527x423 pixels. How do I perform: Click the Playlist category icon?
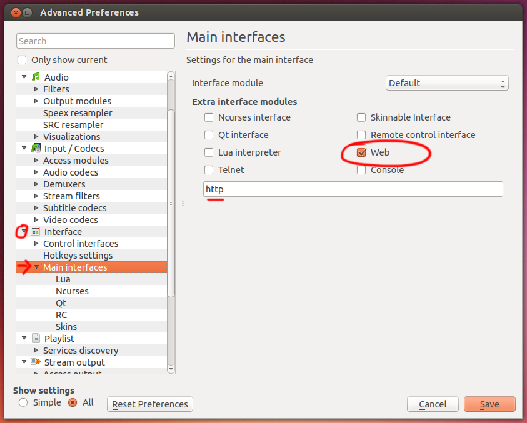pyautogui.click(x=36, y=339)
